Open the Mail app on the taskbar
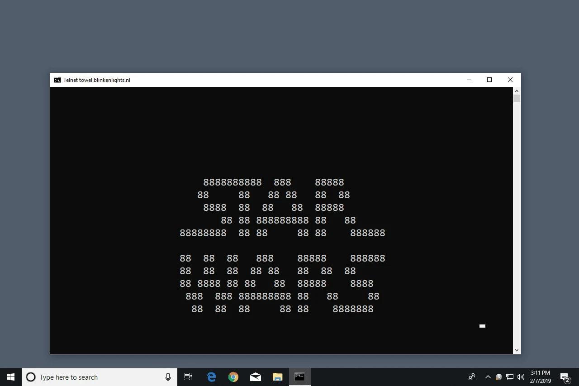 pos(256,377)
